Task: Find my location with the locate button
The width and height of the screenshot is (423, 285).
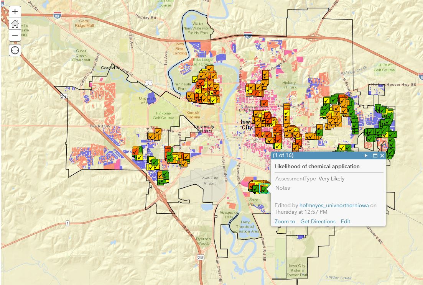Action: click(15, 50)
